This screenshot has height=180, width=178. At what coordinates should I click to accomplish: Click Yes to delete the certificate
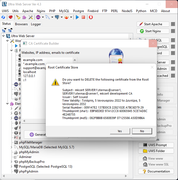pos(120,131)
